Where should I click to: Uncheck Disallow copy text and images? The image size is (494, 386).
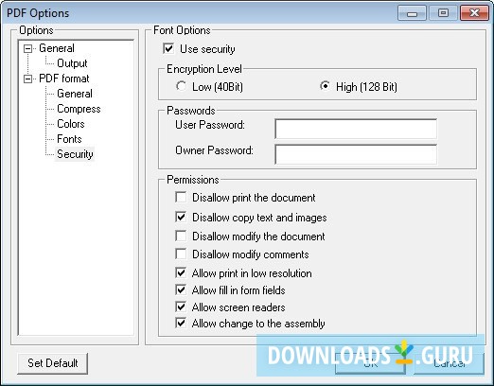pos(181,217)
